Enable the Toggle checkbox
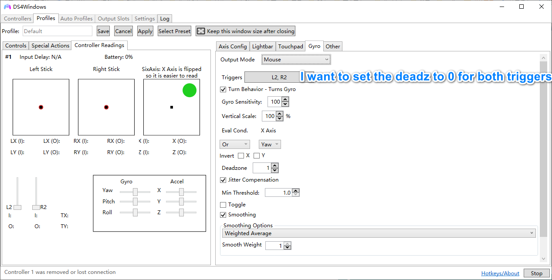Viewport: 552px width, 280px height. click(223, 205)
